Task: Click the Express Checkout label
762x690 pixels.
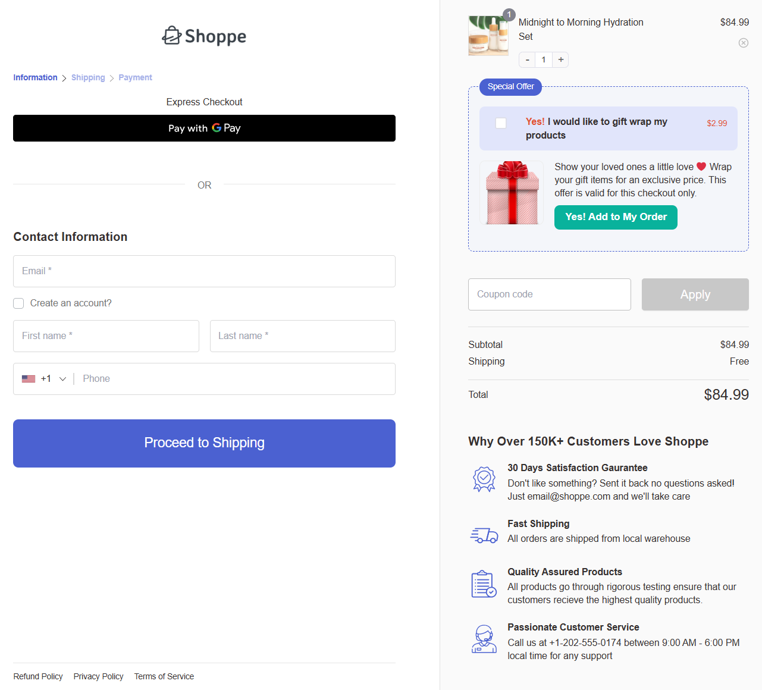Action: point(204,102)
